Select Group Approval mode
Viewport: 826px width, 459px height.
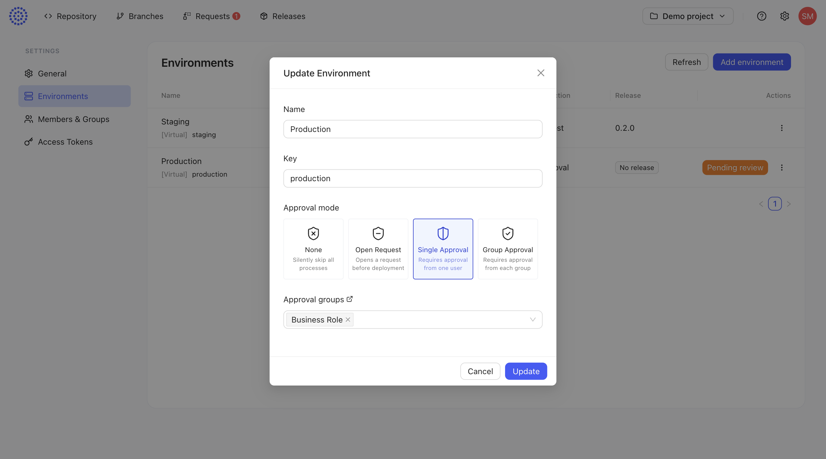point(507,249)
